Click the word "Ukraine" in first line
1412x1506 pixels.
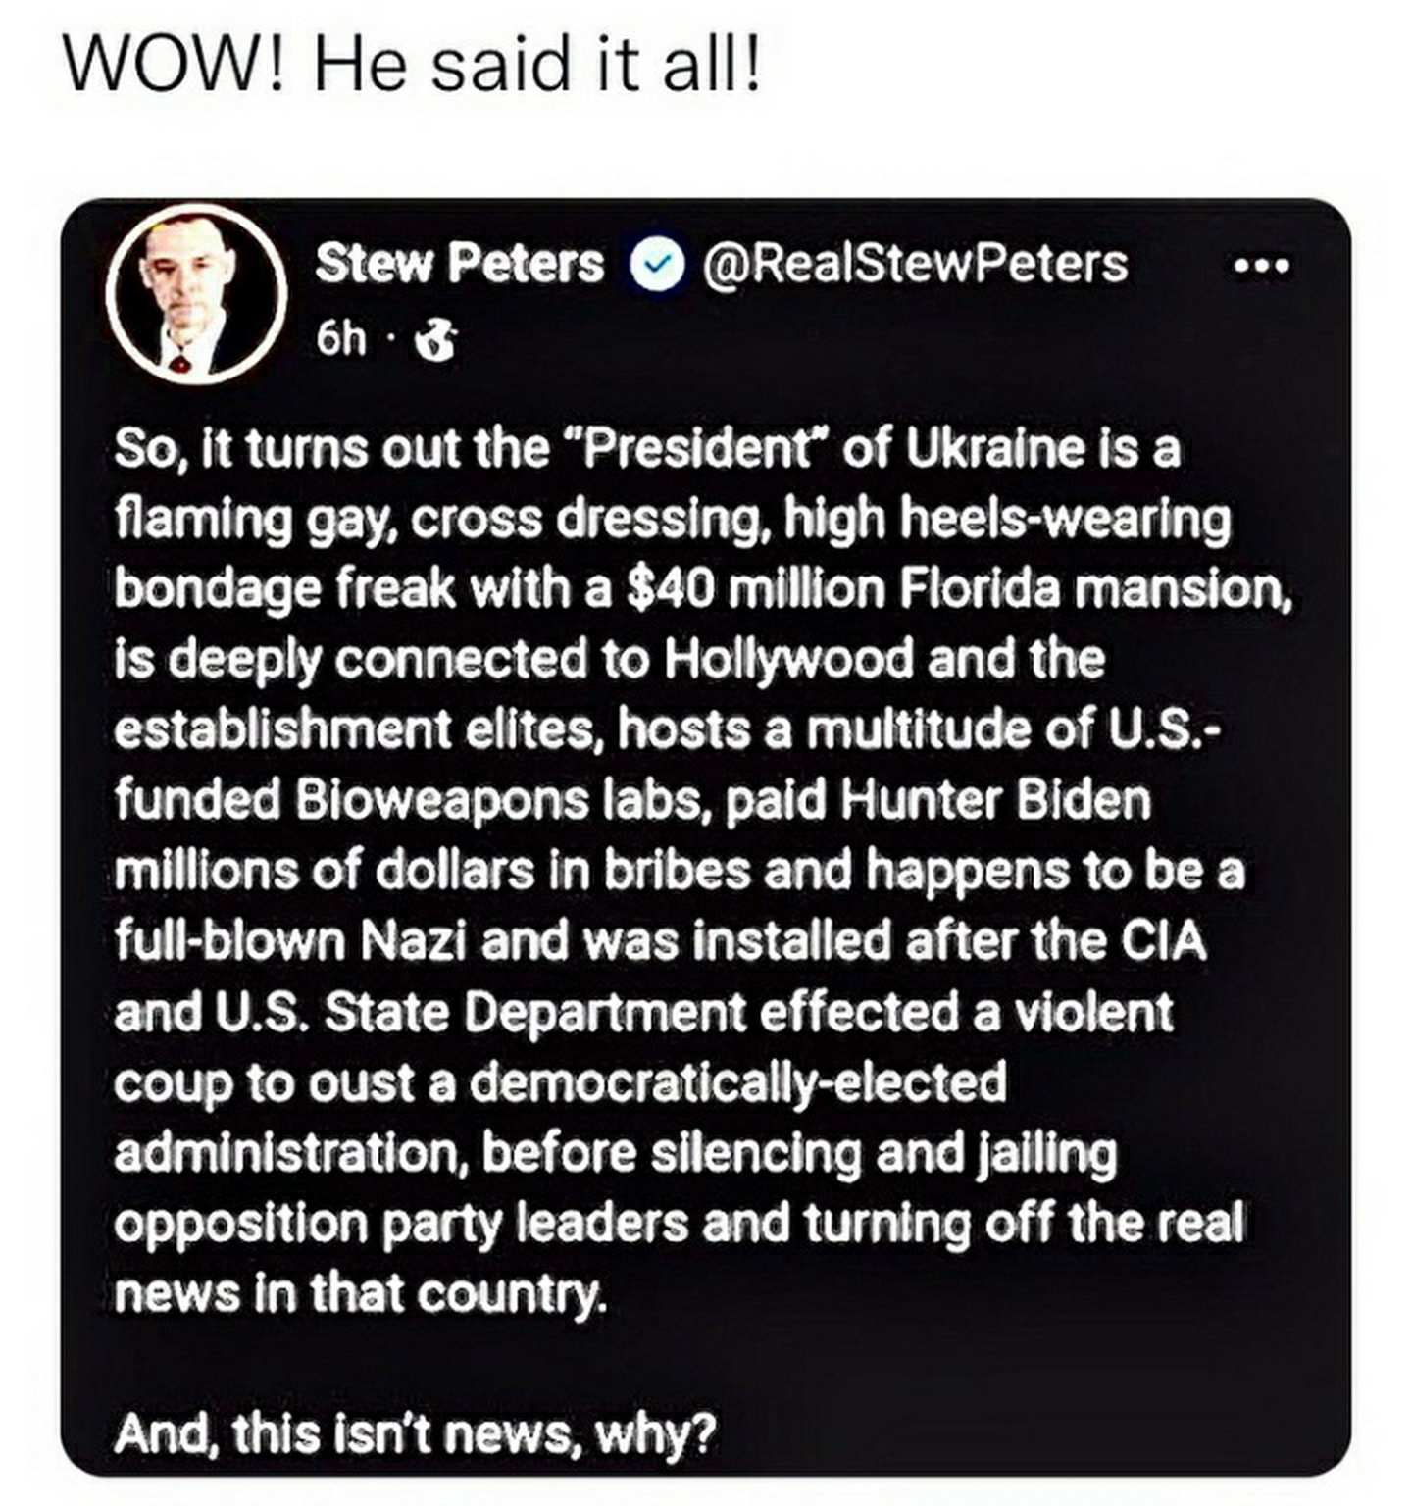993,449
